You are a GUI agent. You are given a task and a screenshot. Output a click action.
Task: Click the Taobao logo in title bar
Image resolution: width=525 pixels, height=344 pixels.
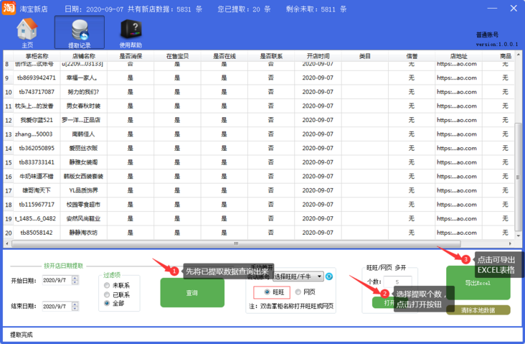(8, 8)
